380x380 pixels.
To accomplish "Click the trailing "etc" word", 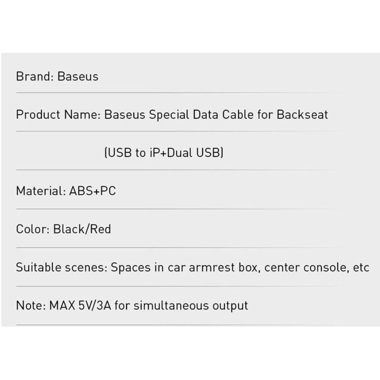I will pos(361,268).
